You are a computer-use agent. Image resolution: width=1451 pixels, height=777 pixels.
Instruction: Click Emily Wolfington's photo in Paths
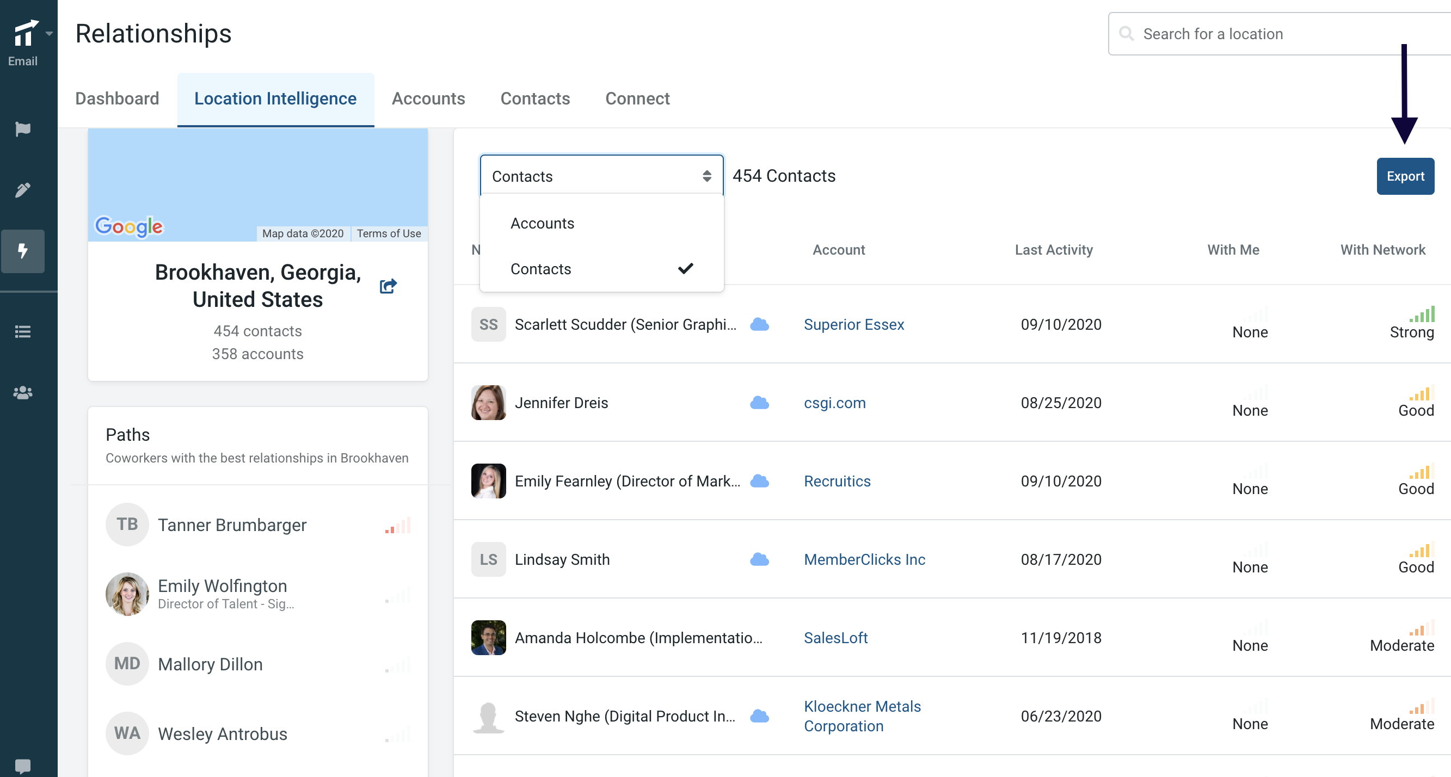[x=127, y=594]
